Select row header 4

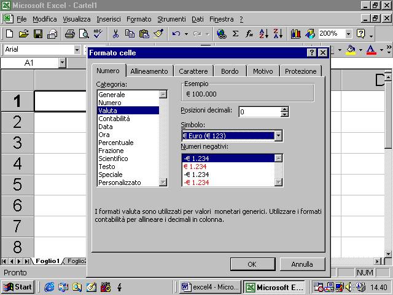coord(17,163)
